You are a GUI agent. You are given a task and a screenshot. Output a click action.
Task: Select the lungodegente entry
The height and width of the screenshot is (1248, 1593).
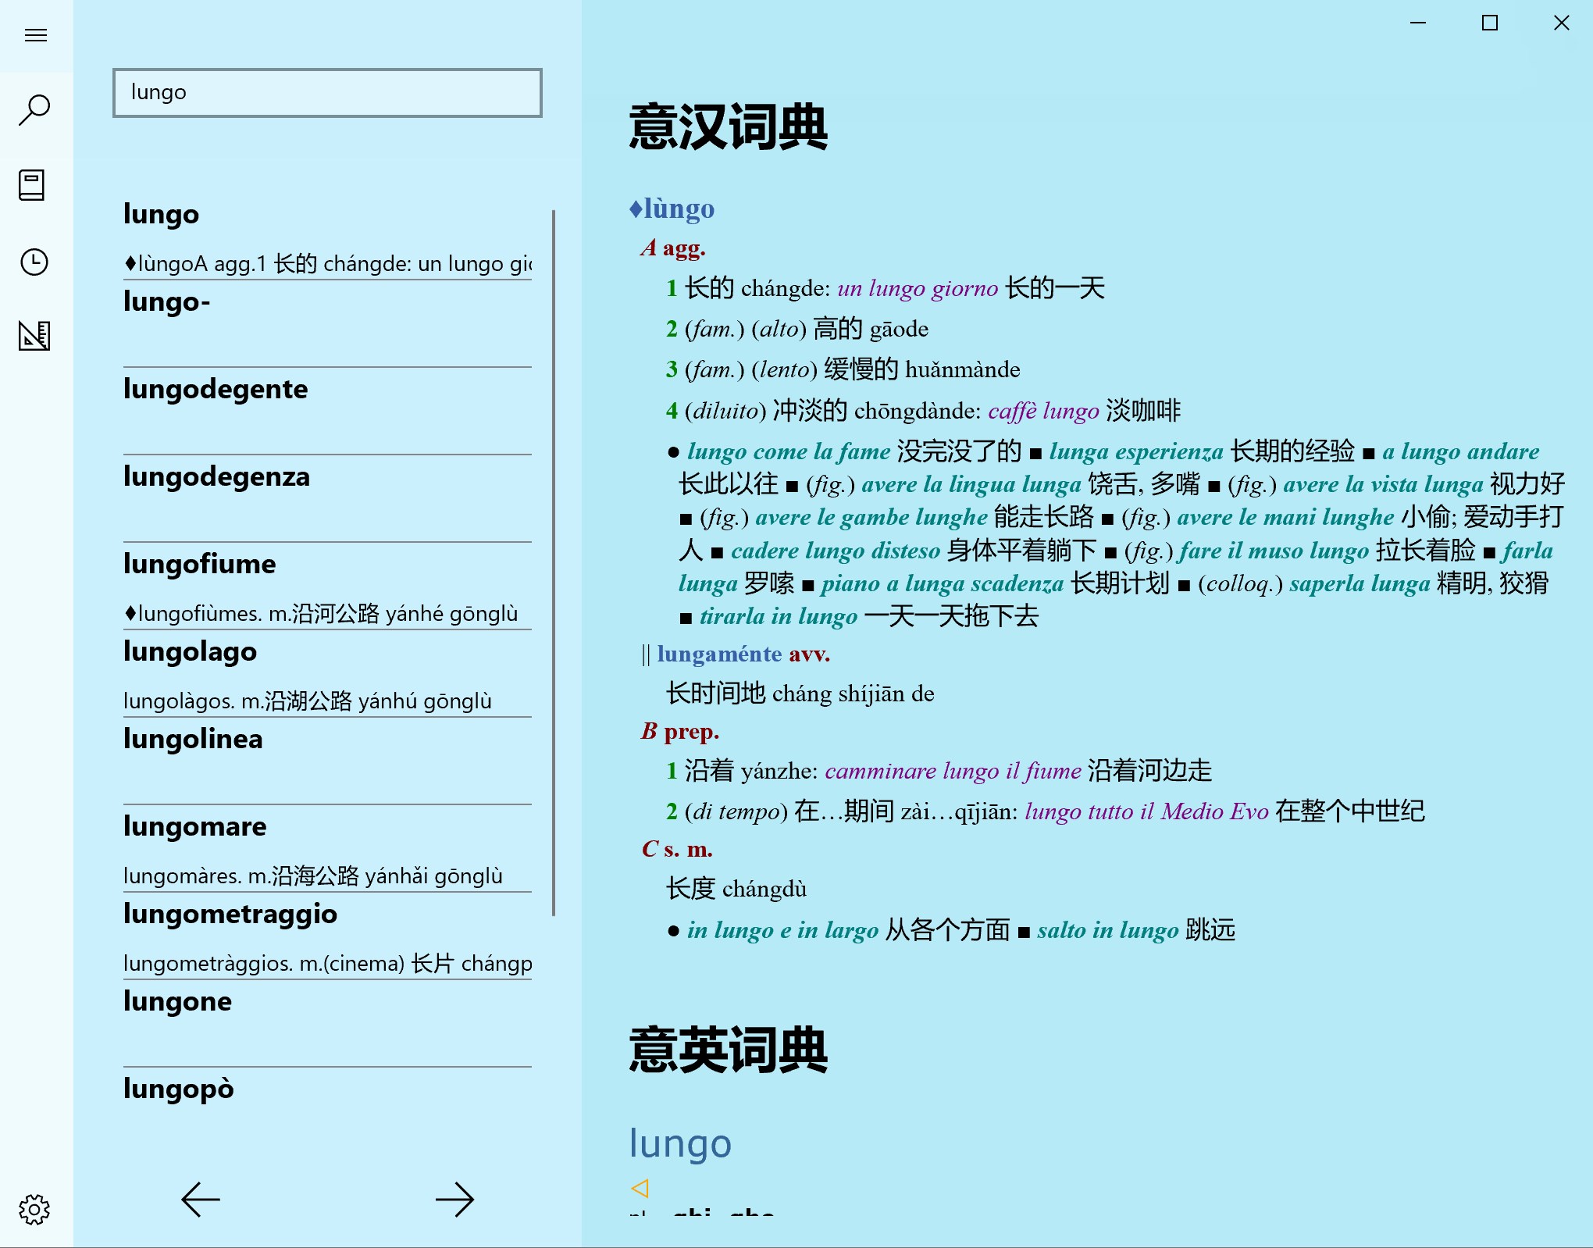[x=216, y=389]
